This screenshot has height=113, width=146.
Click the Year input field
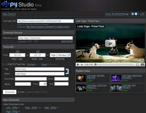click(x=61, y=84)
